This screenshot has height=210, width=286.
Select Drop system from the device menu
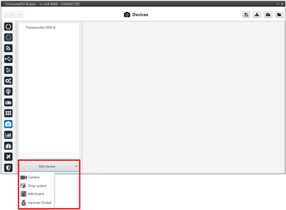37,186
